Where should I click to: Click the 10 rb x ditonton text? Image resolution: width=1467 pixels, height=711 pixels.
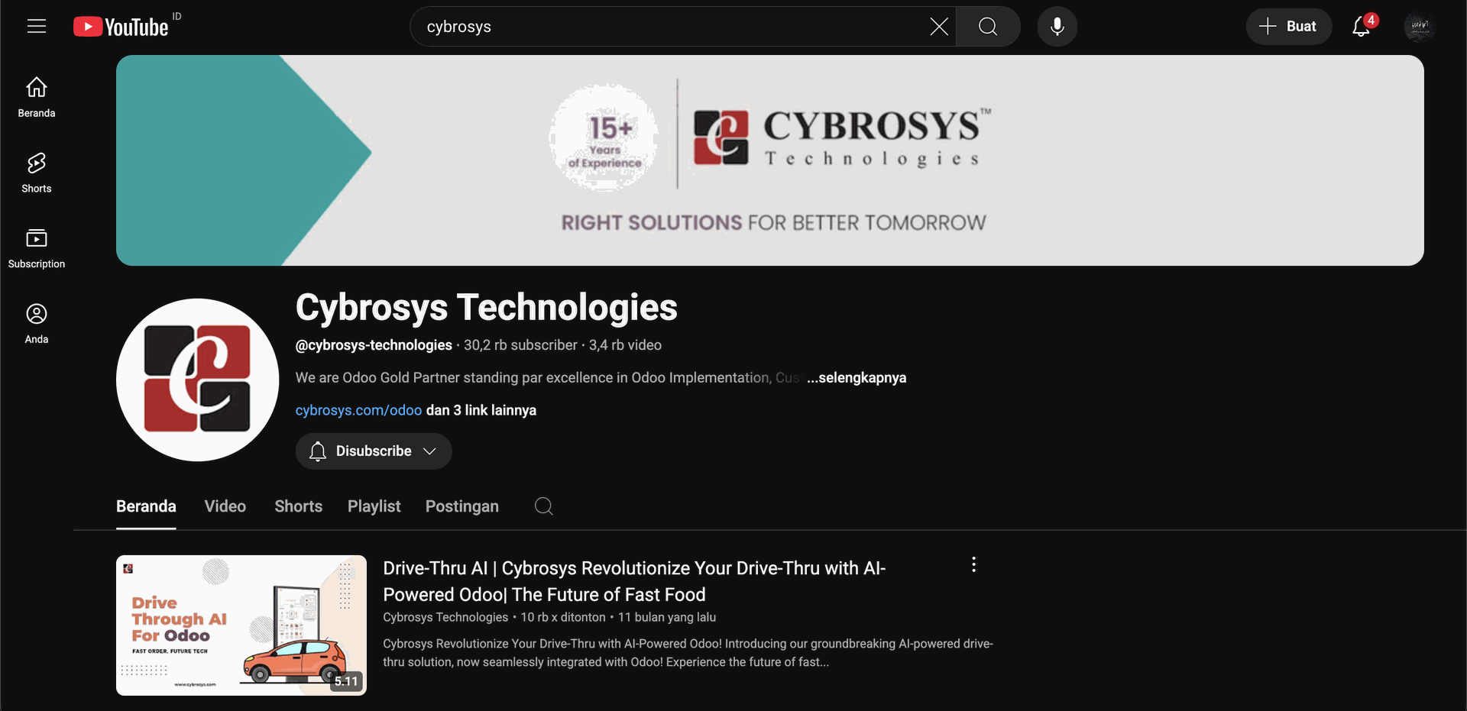point(563,617)
